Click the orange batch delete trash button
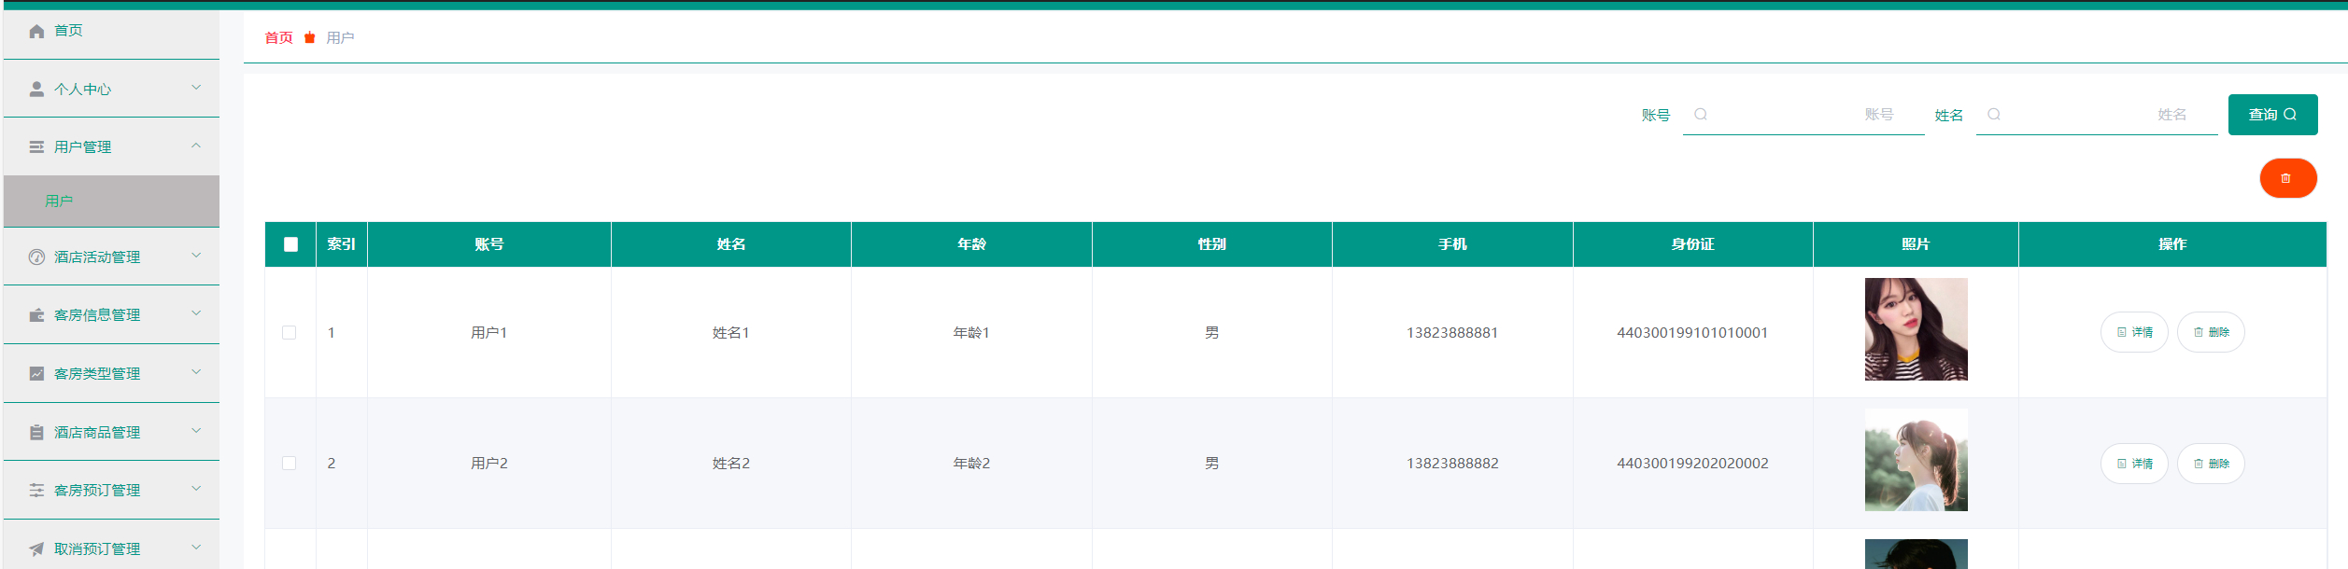This screenshot has height=569, width=2348. 2288,178
